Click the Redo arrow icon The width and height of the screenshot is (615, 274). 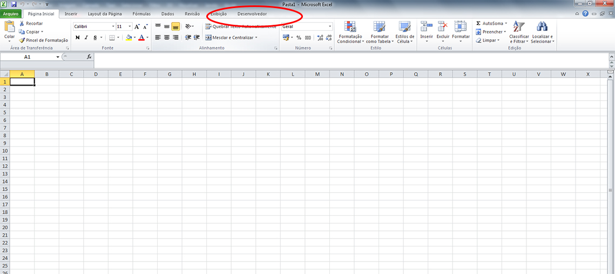[x=35, y=4]
